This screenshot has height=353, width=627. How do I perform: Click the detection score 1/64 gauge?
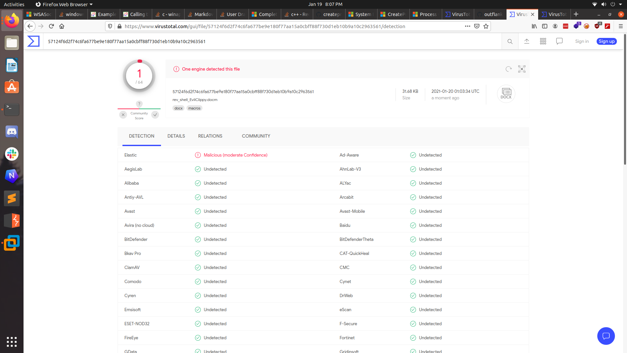point(139,76)
